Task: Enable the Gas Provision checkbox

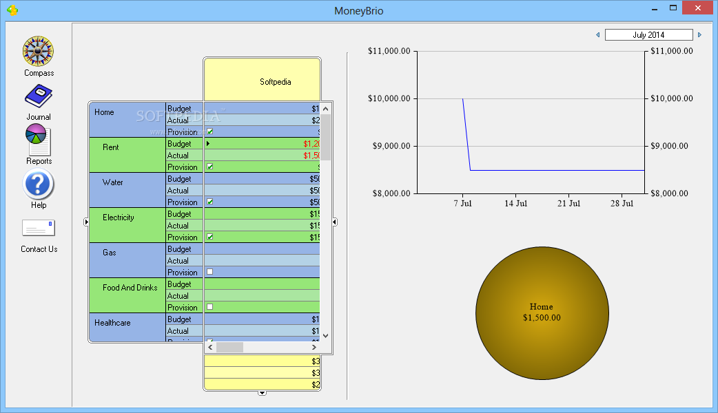Action: (x=209, y=272)
